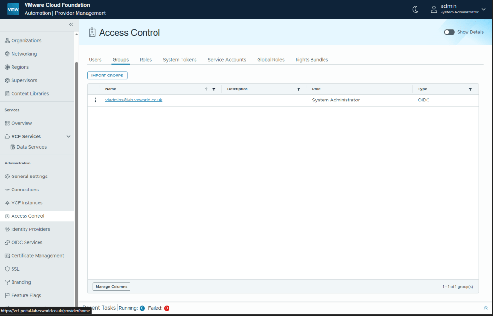493x316 pixels.
Task: Enable the Show Details toggle
Action: tap(449, 32)
